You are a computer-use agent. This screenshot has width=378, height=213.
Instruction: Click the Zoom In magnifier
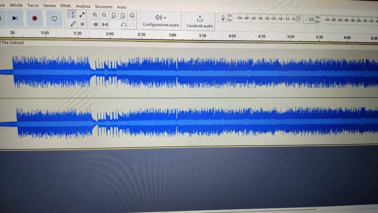(x=95, y=15)
